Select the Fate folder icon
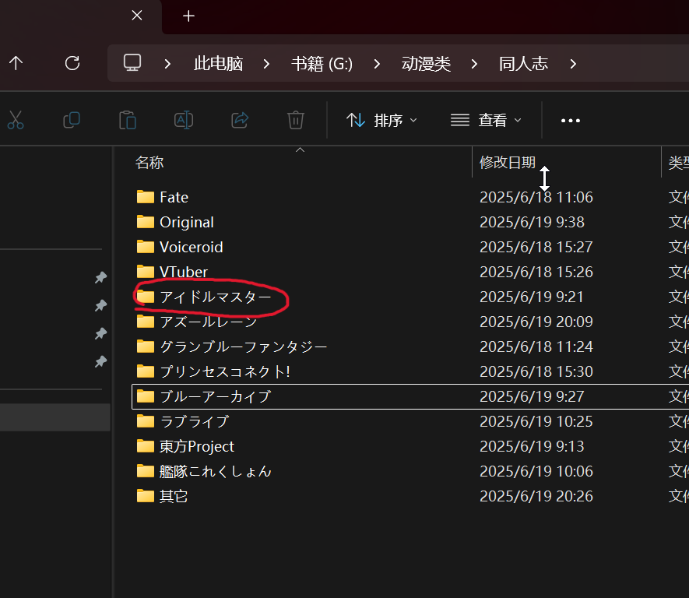The width and height of the screenshot is (689, 598). pyautogui.click(x=146, y=197)
